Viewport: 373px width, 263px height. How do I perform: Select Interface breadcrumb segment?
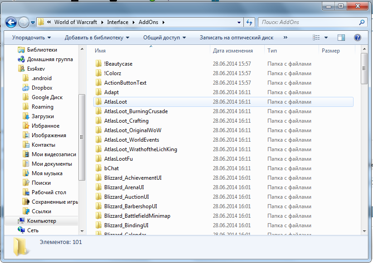pos(117,22)
